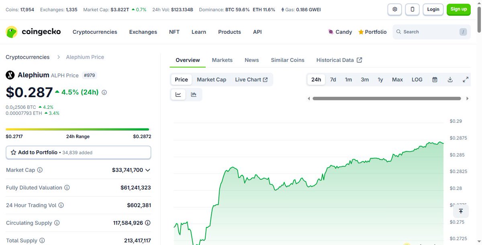Image resolution: width=482 pixels, height=245 pixels.
Task: Switch to Similar Coins tab
Action: coord(288,60)
